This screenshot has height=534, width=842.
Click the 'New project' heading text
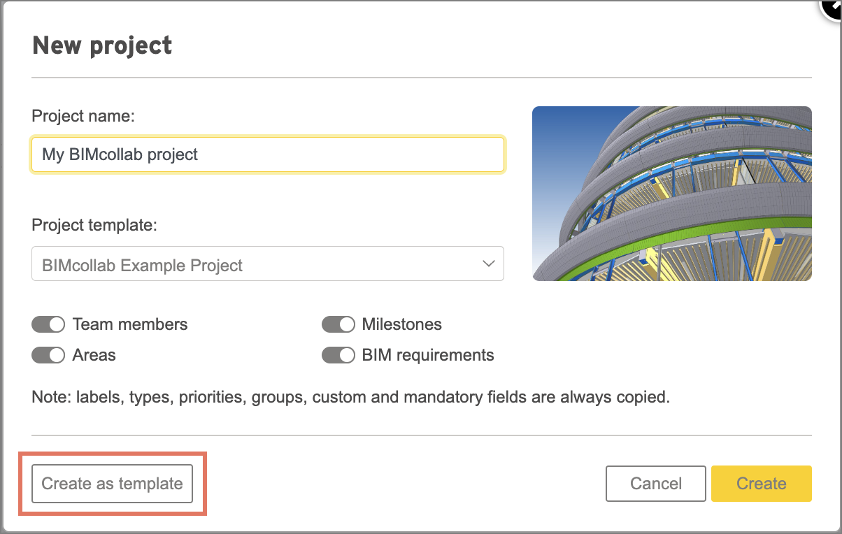click(102, 45)
